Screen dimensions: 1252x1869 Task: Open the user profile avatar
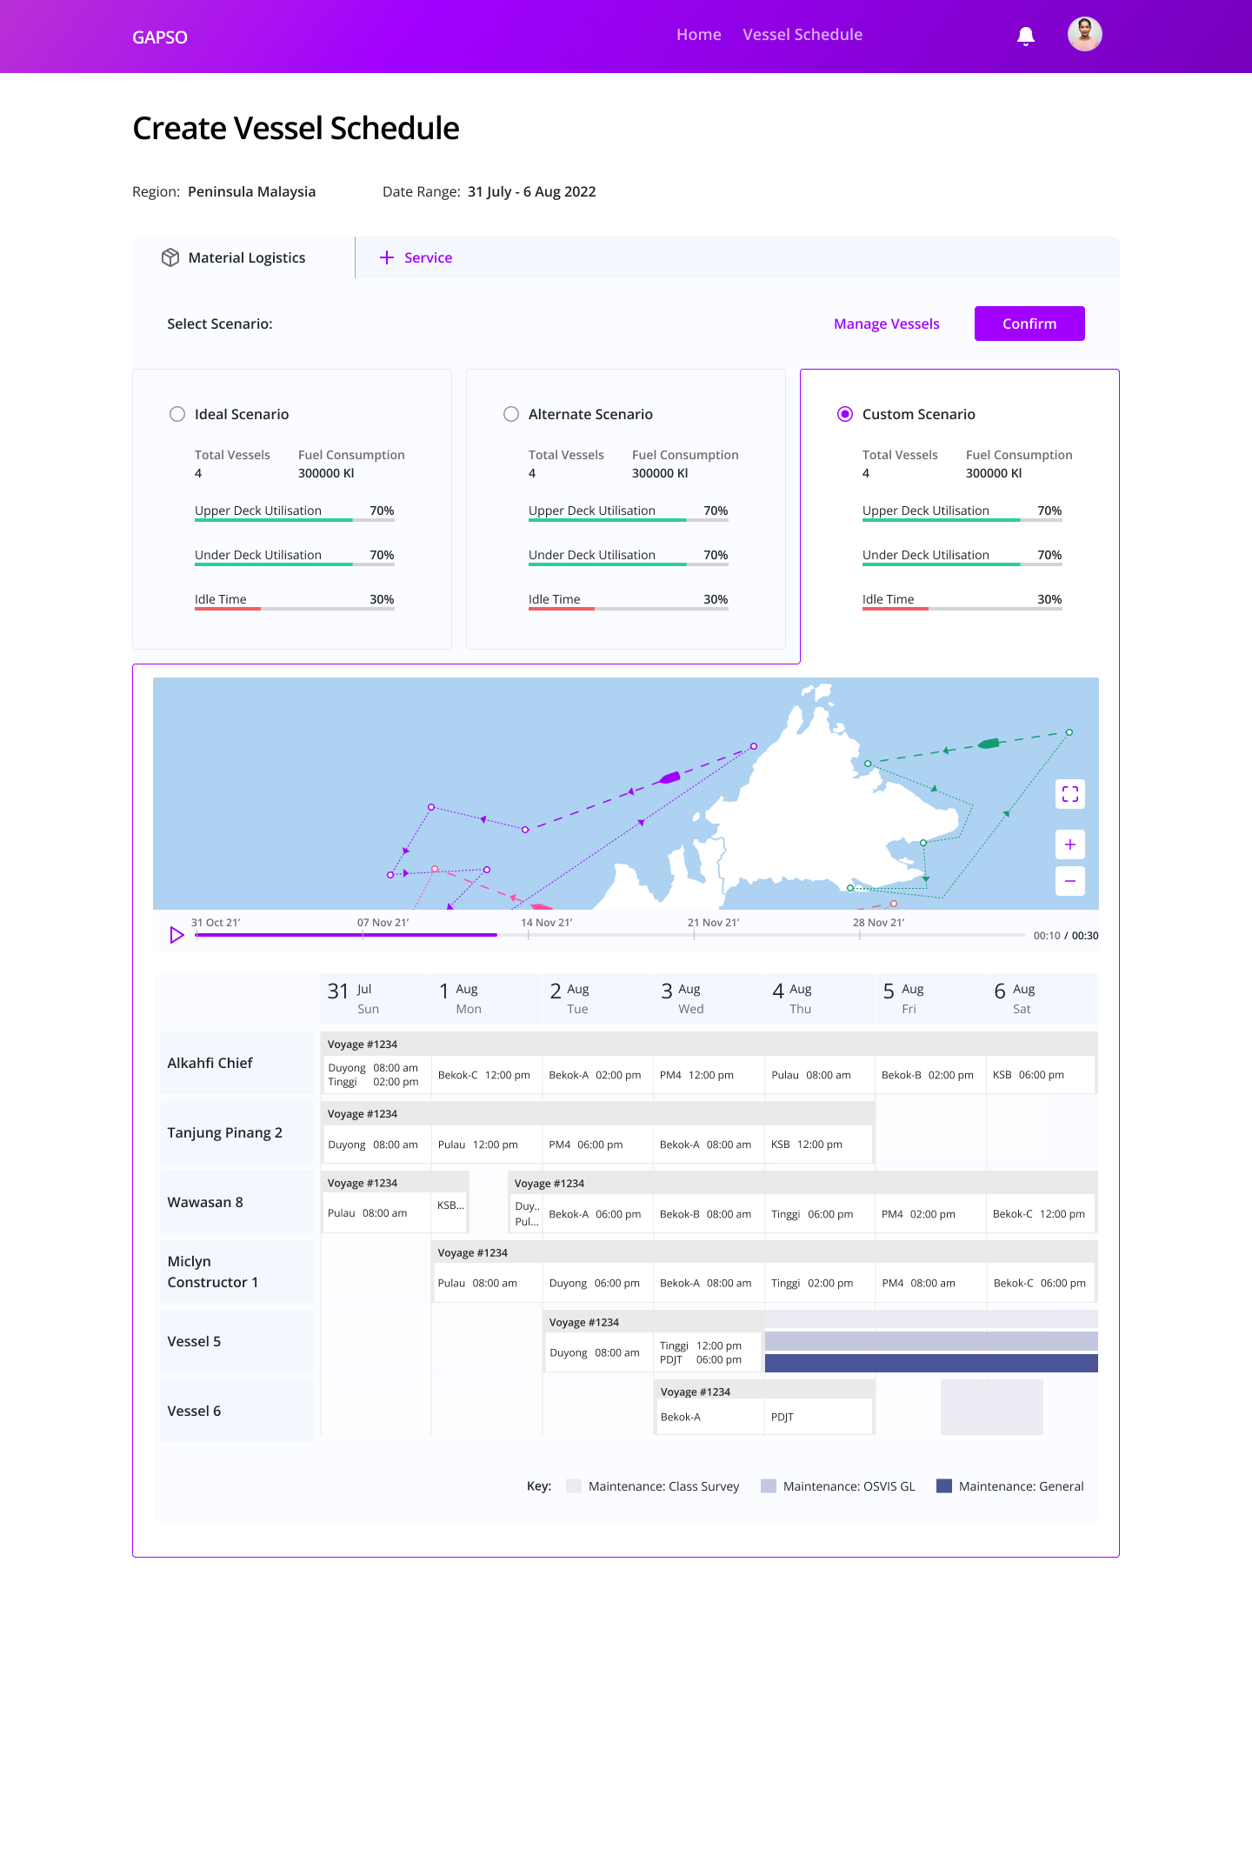click(x=1084, y=35)
